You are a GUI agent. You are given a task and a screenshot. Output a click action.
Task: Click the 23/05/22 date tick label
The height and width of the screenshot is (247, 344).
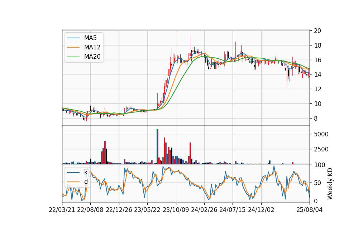[147, 210]
